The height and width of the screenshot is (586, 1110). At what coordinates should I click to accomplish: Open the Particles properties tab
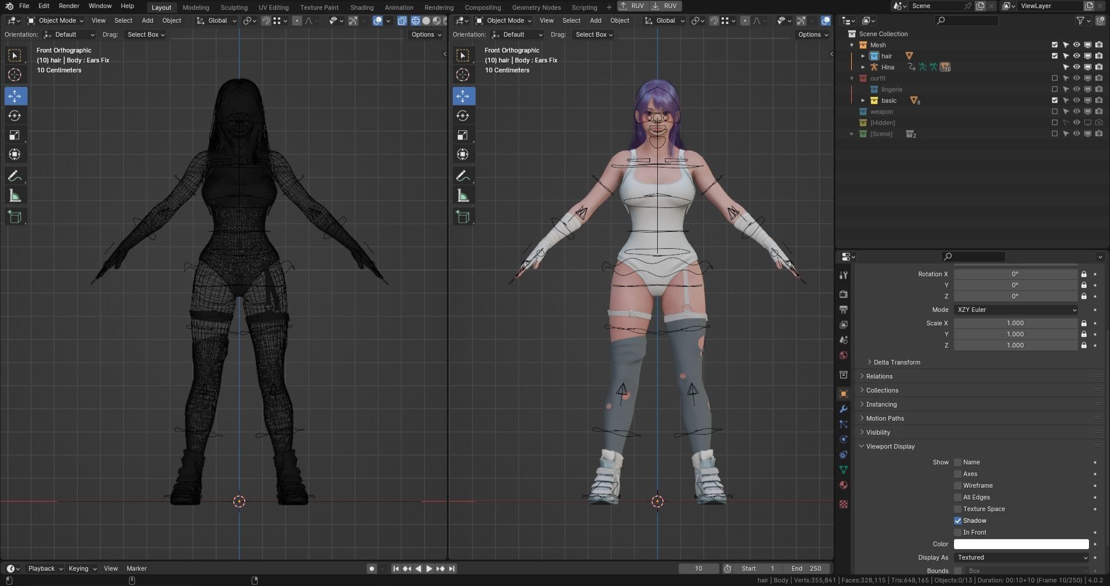pos(843,424)
